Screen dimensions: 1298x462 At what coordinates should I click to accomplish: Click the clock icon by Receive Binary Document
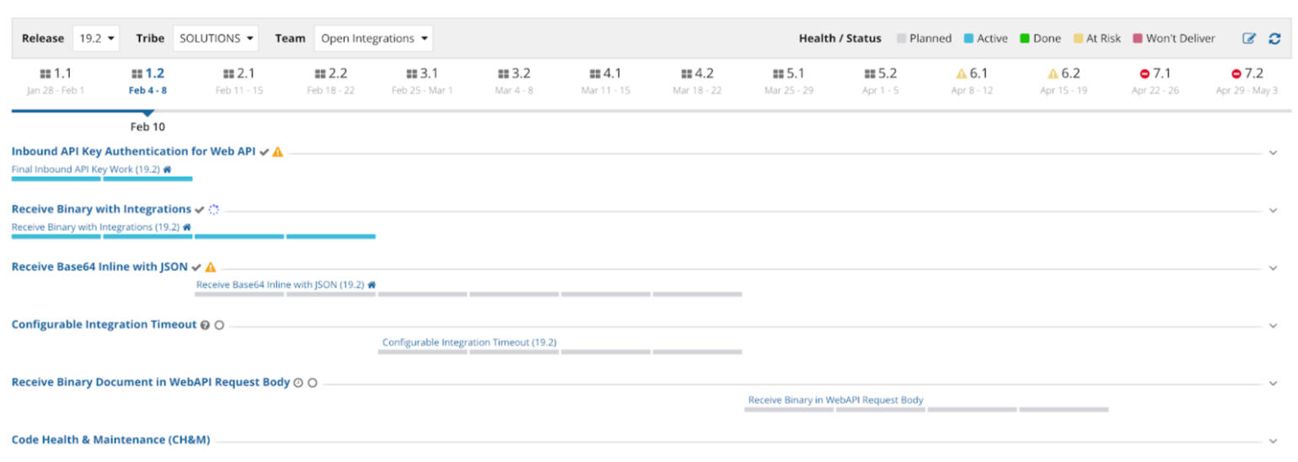click(298, 383)
